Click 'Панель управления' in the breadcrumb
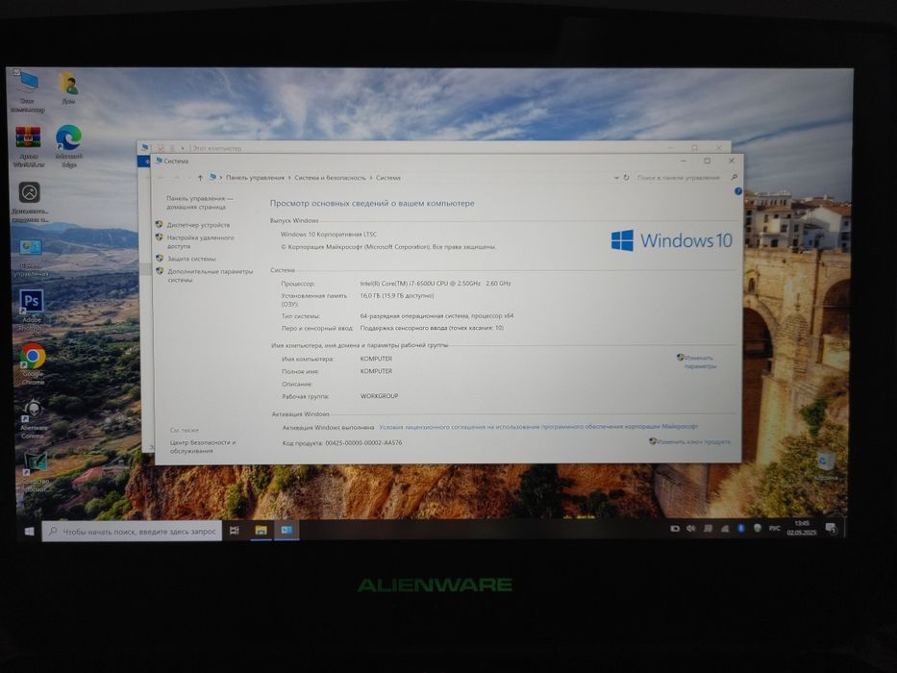The height and width of the screenshot is (673, 897). (x=255, y=178)
